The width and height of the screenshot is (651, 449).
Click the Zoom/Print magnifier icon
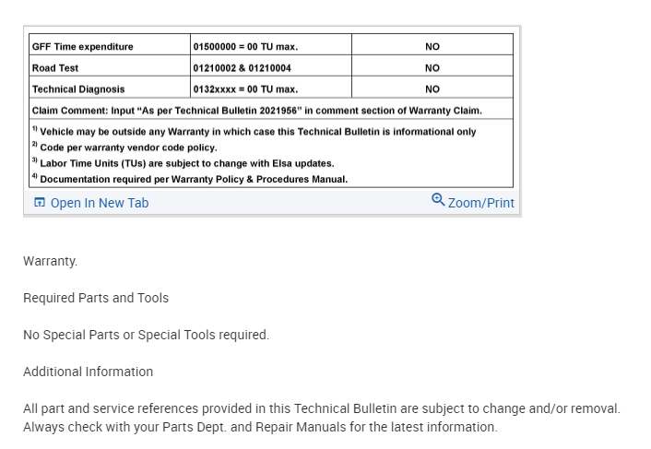coord(438,200)
